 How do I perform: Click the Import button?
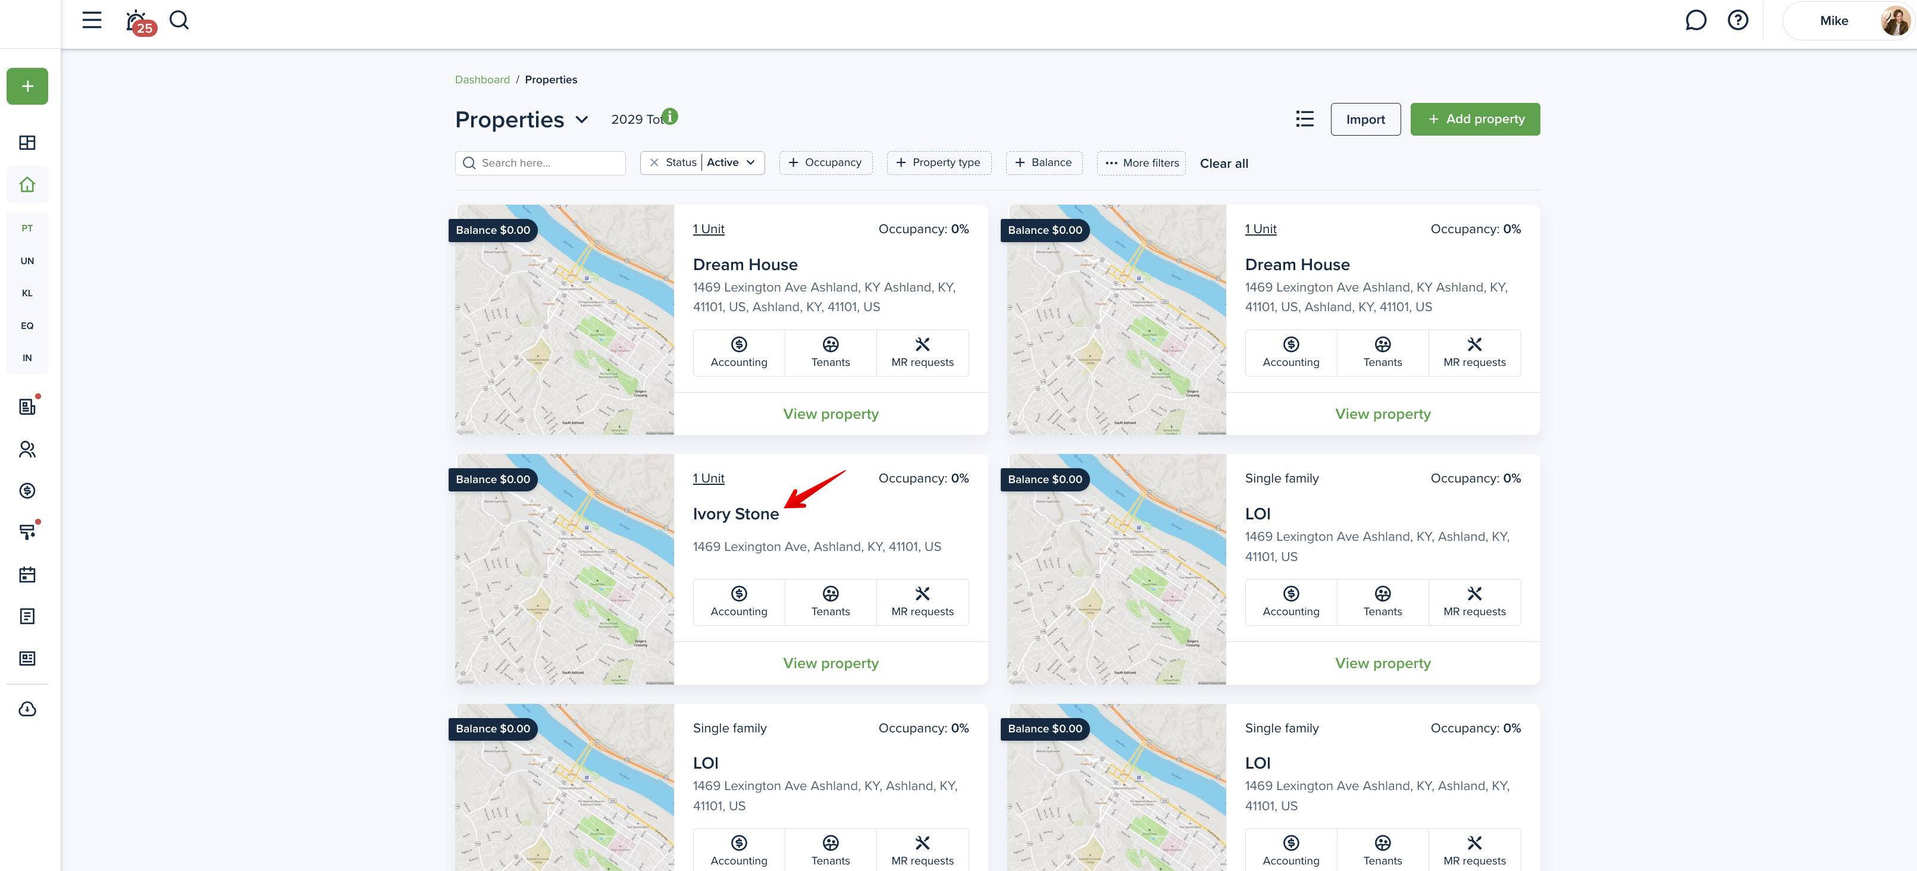coord(1365,119)
